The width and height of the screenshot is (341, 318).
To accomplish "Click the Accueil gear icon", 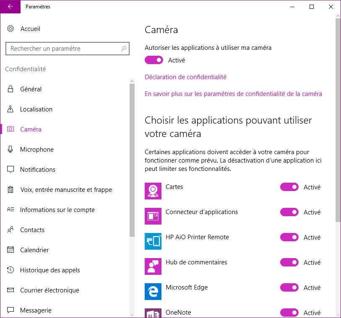I will (11, 29).
